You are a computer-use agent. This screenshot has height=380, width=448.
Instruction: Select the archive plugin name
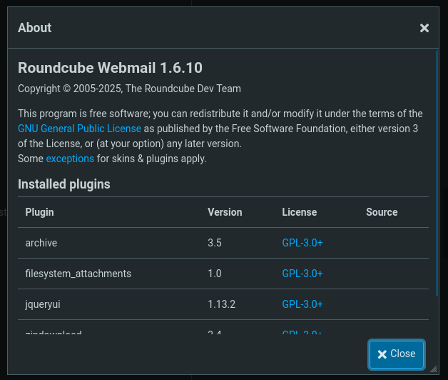tap(41, 243)
